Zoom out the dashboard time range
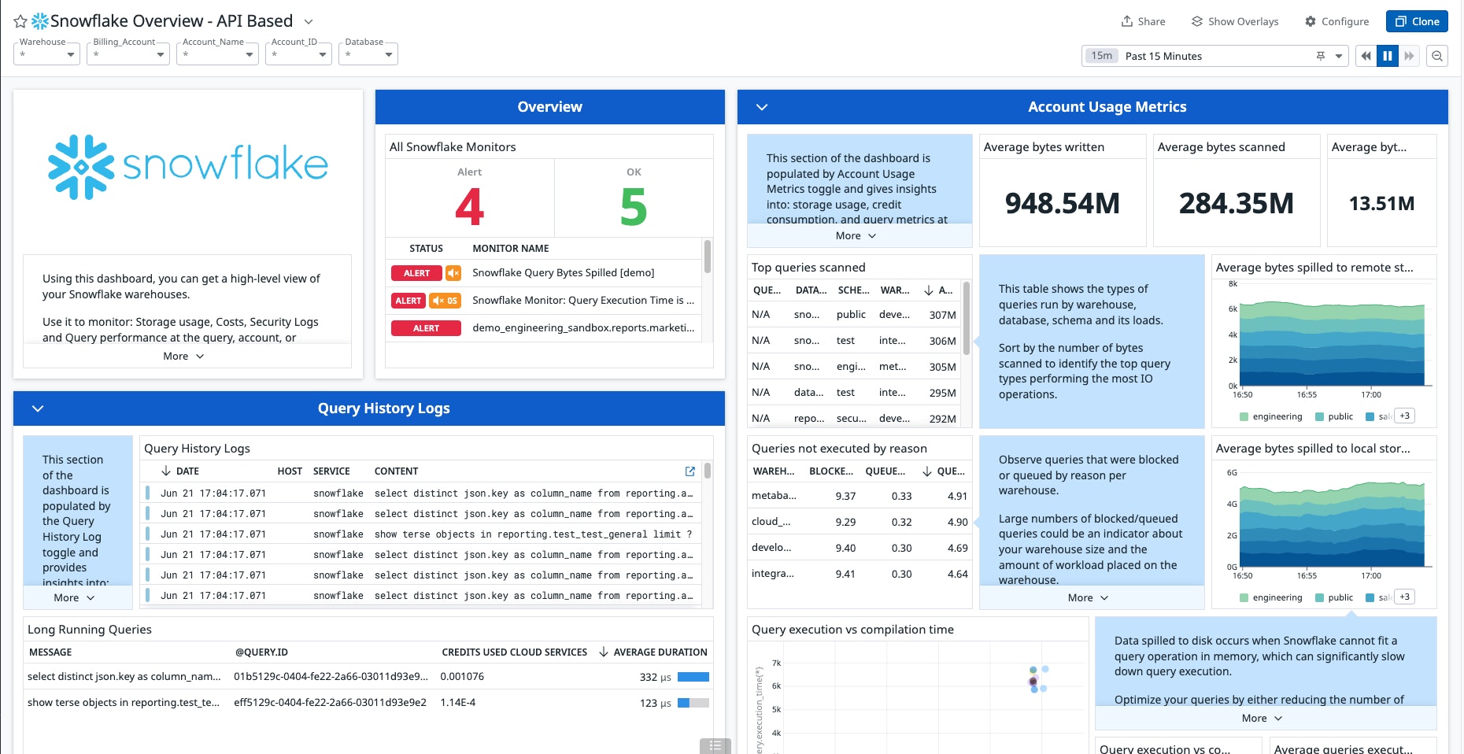Viewport: 1464px width, 754px height. (1437, 56)
